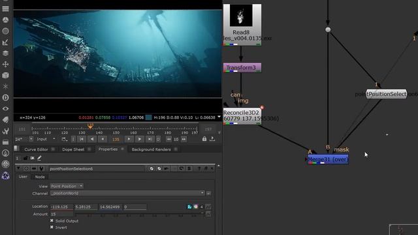
Task: Open the FurnaceCore plugins menu icon
Action: point(5,153)
